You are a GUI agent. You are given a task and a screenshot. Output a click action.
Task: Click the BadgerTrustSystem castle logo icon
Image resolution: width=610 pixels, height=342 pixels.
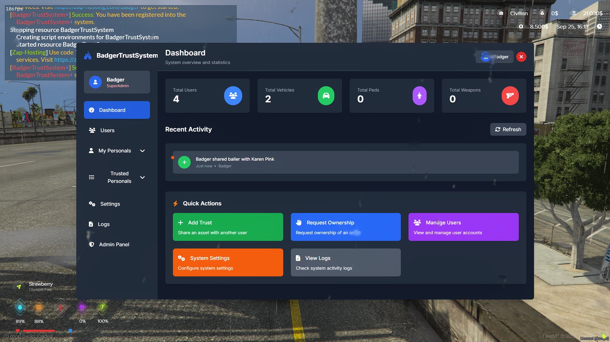(x=88, y=56)
